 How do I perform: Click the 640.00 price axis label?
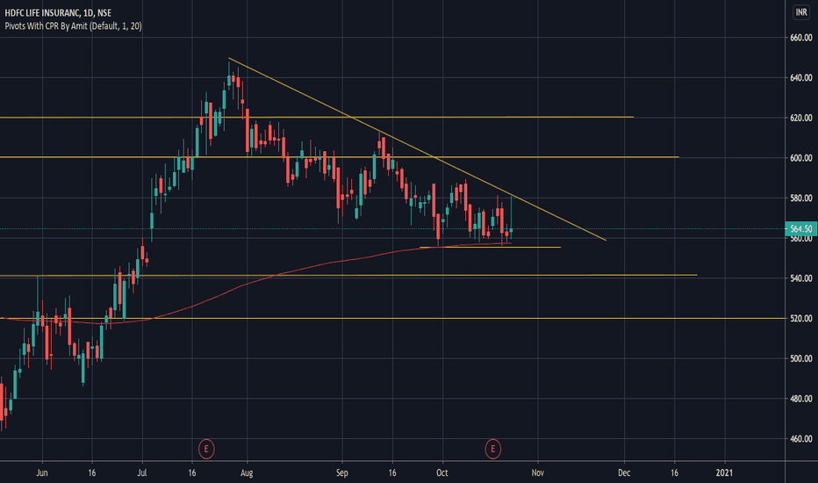[800, 78]
